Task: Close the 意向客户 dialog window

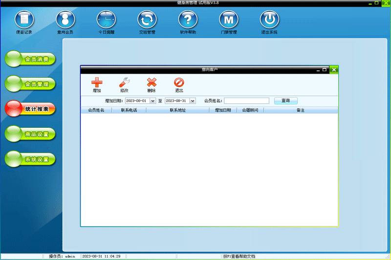Action: [334, 70]
